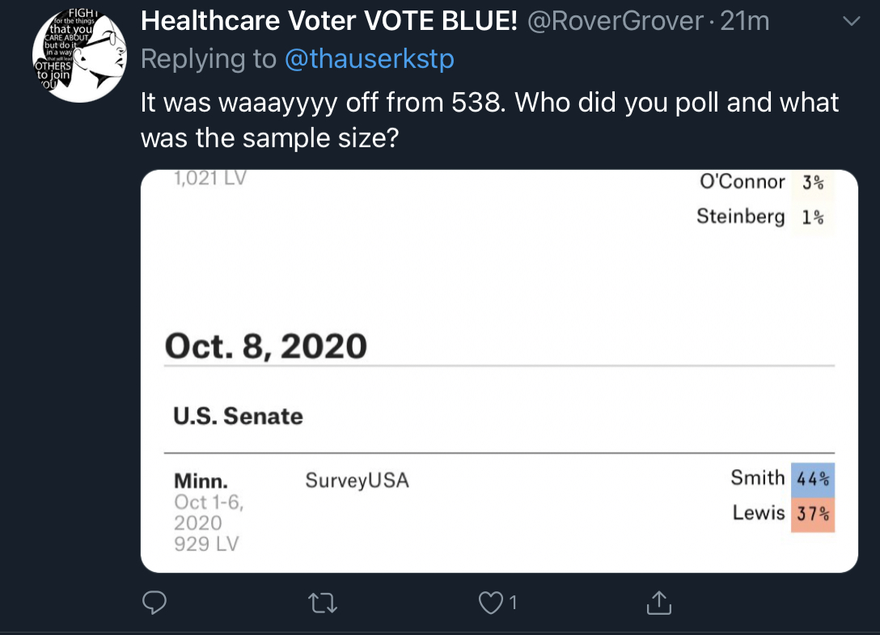Click the U.S. Senate section label
This screenshot has height=635, width=880.
click(x=238, y=416)
